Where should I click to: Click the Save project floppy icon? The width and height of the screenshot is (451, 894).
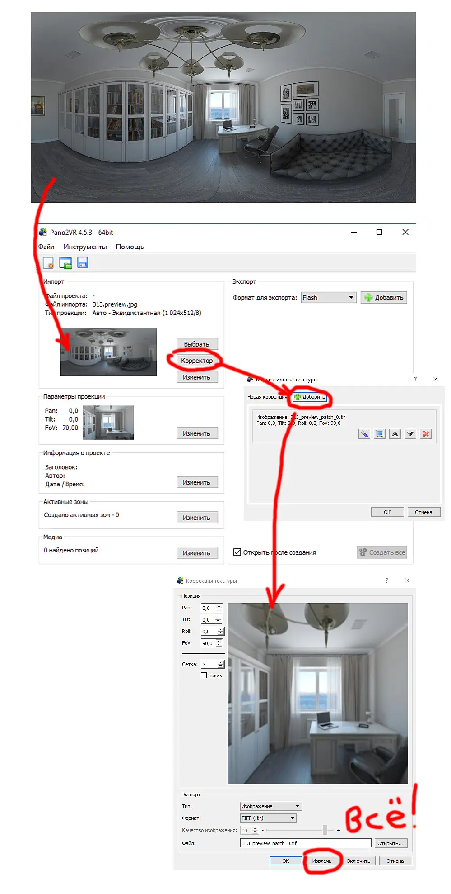pyautogui.click(x=83, y=262)
